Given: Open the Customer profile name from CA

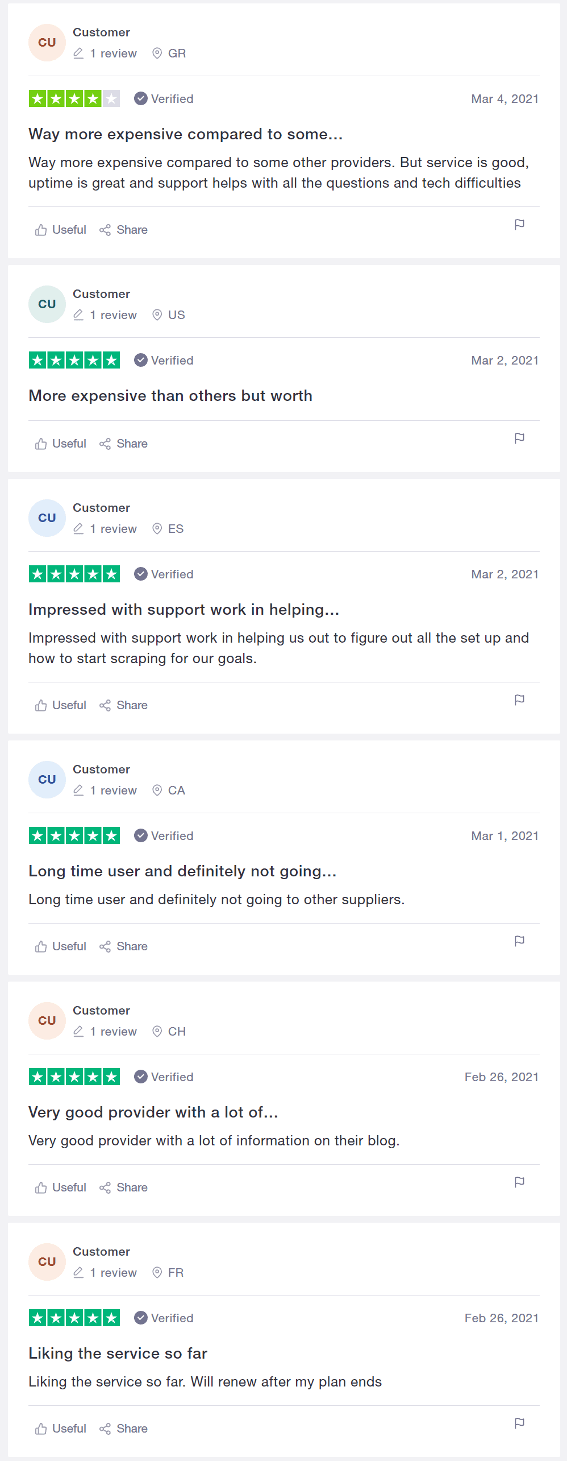Looking at the screenshot, I should tap(101, 769).
